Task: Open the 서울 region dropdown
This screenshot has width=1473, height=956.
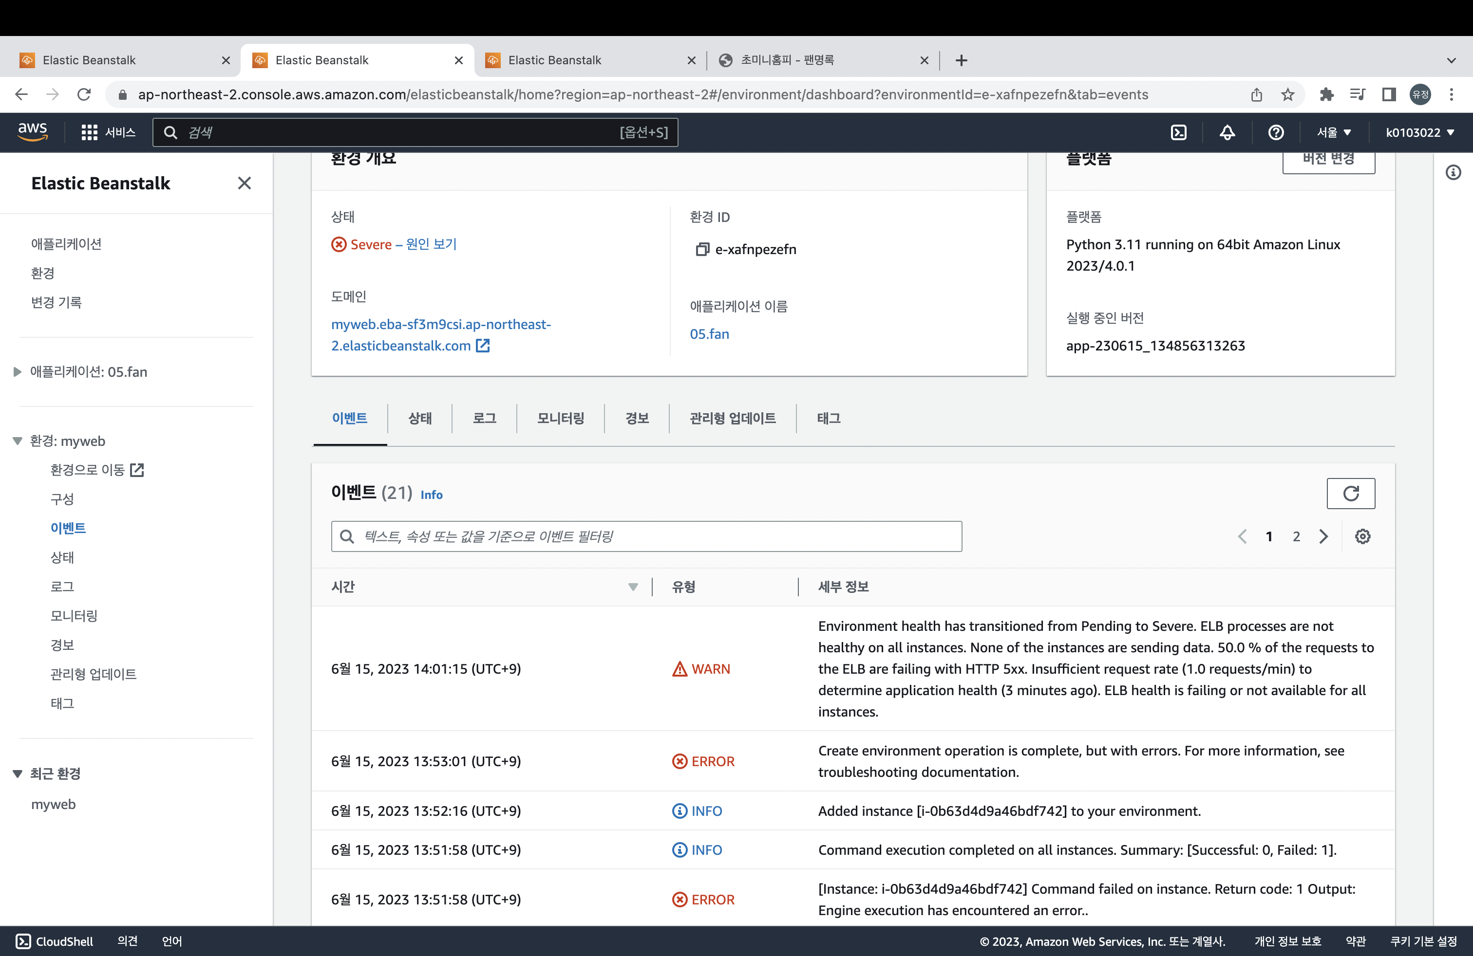Action: pos(1334,132)
